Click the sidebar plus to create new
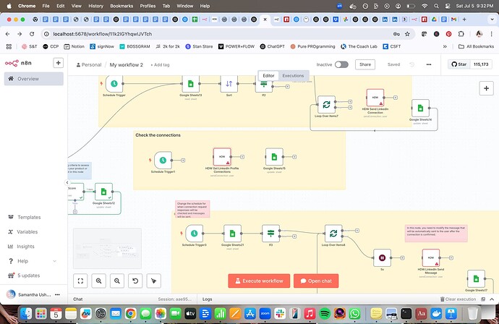This screenshot has width=499, height=324. point(59,63)
